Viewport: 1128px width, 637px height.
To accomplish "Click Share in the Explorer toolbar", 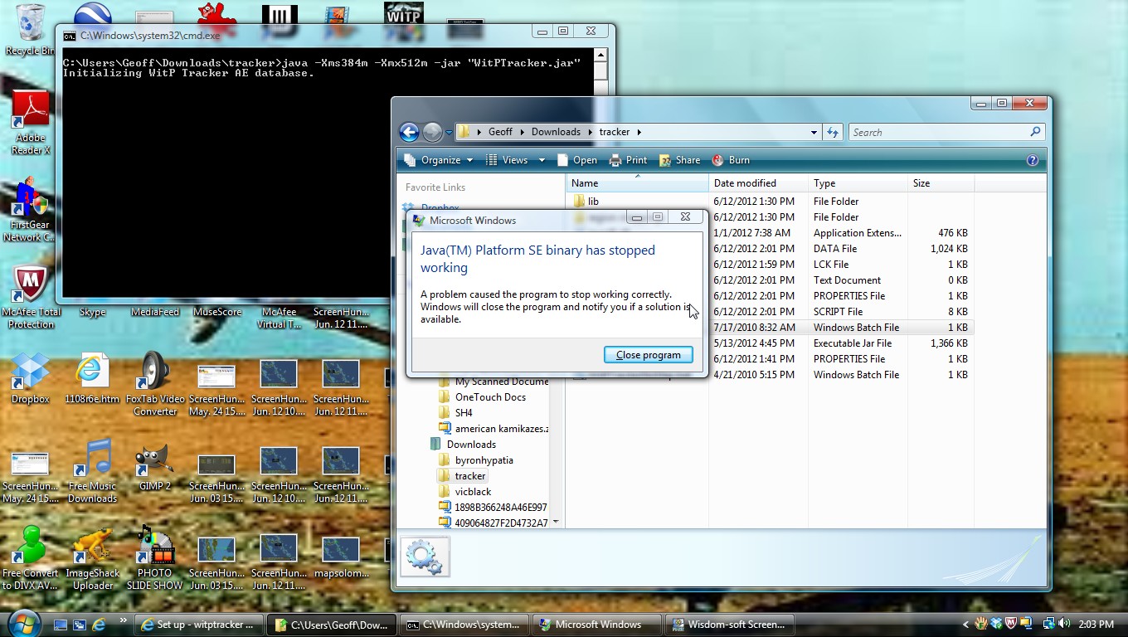I will [x=679, y=160].
